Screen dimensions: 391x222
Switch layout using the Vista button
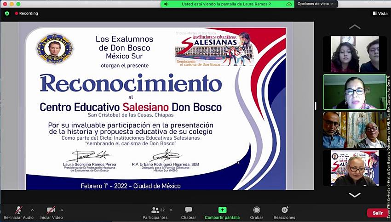point(380,14)
